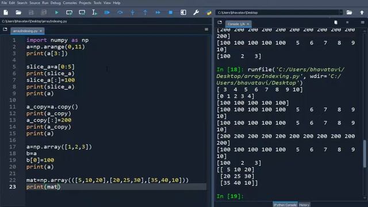Open the Projects menu
Viewport: 368px width, 207px height.
coord(85,3)
